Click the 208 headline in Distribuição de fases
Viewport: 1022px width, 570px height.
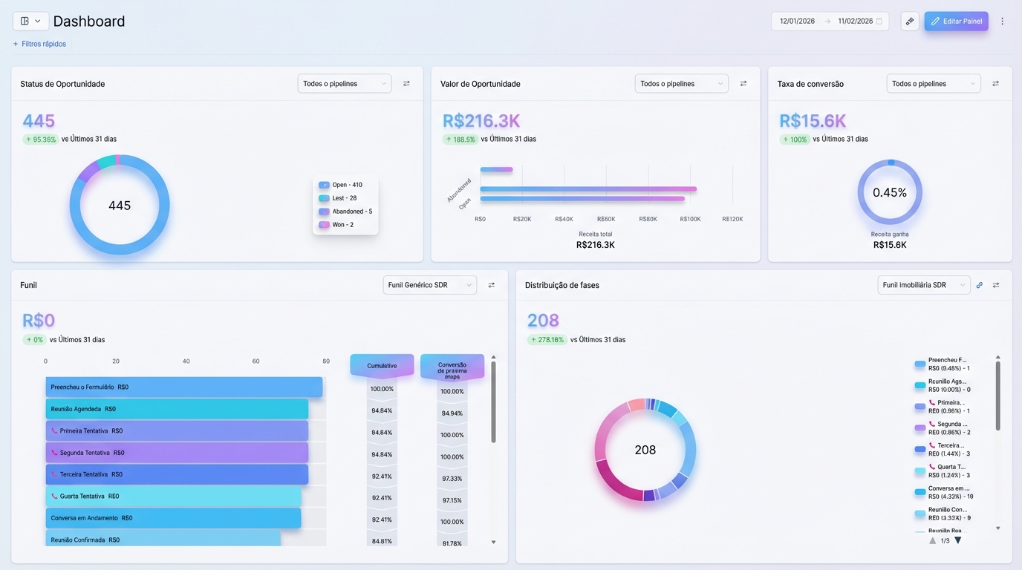pyautogui.click(x=543, y=321)
